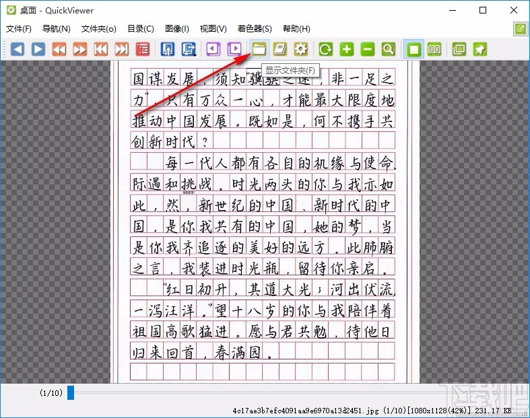The width and height of the screenshot is (530, 418).
Task: Click the blue page slider handle
Action: click(71, 392)
